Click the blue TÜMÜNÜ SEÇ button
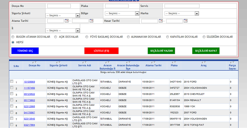 pyautogui.click(x=25, y=50)
